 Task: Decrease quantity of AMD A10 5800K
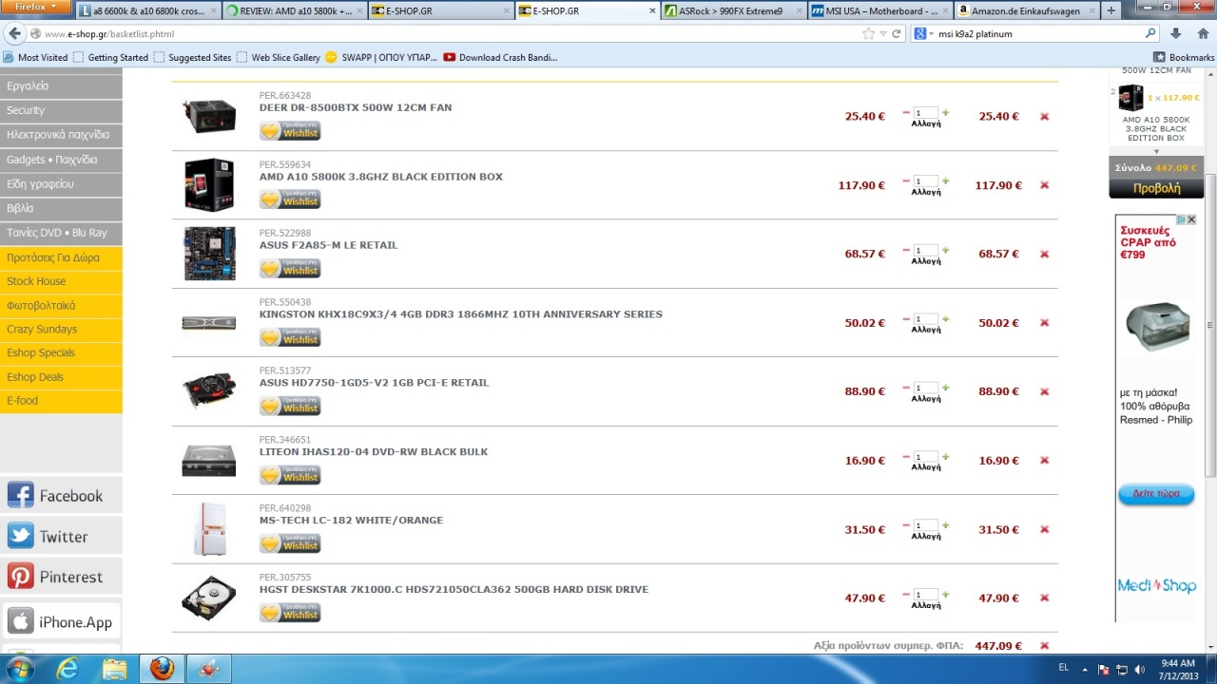pyautogui.click(x=906, y=180)
